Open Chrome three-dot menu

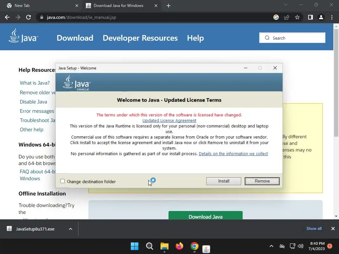(x=332, y=17)
